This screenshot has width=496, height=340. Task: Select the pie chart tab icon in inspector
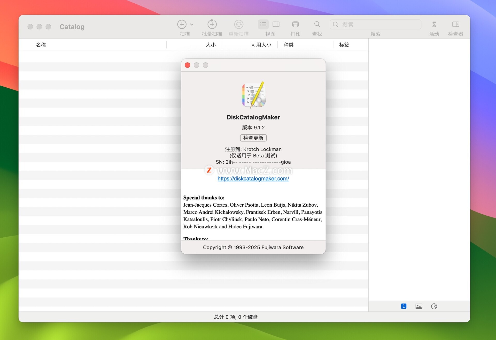(434, 306)
